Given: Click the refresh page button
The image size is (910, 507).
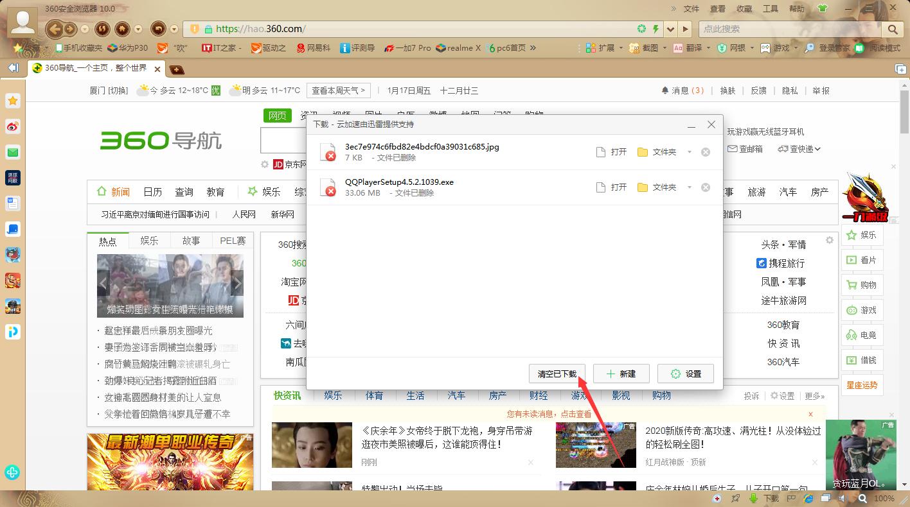Looking at the screenshot, I should pos(102,29).
